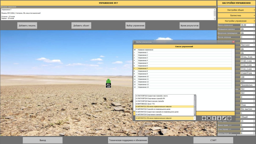Expand the Баллистика section
Viewport: 256px width, 144px height.
[236, 16]
